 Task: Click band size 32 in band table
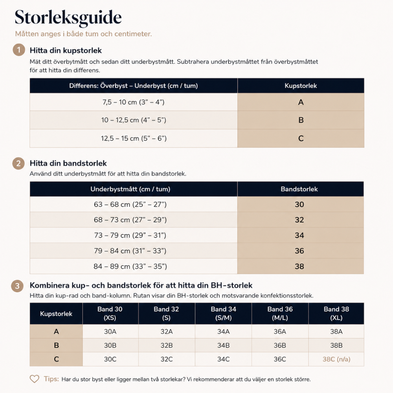pos(299,220)
